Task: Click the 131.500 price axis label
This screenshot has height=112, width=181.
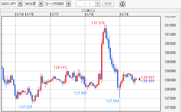Action: point(170,25)
